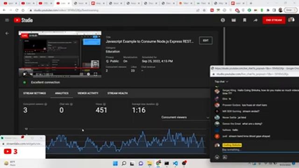This screenshot has width=299, height=168.
Task: Switch to the STREAM SETTINGS tab
Action: click(35, 93)
